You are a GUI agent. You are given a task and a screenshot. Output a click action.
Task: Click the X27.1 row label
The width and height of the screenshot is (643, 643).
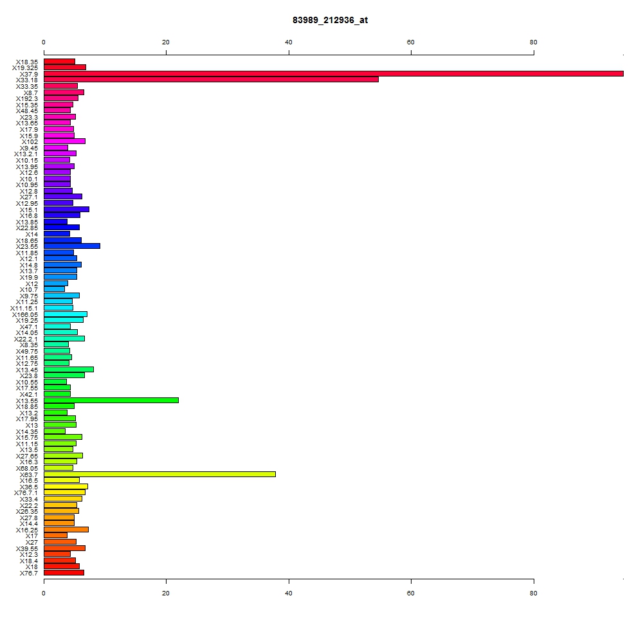pyautogui.click(x=29, y=197)
